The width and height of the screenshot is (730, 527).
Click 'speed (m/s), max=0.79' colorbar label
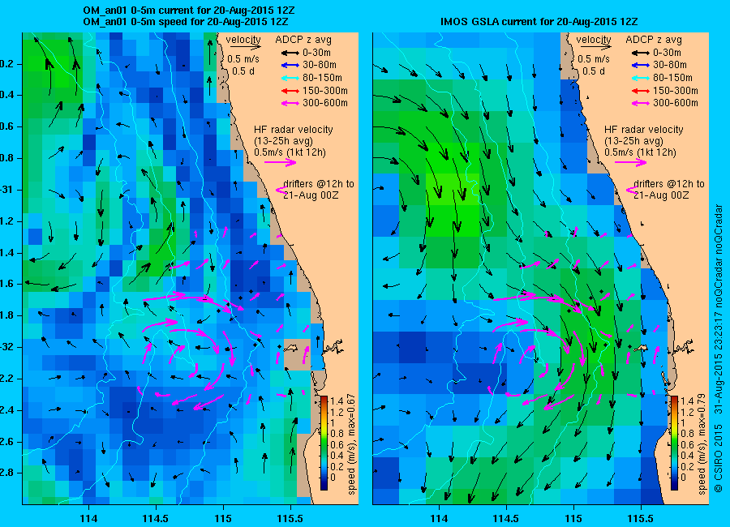(702, 444)
